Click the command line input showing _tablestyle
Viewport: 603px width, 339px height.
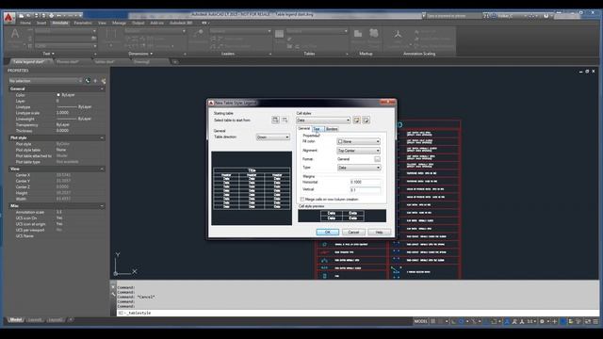coord(357,314)
